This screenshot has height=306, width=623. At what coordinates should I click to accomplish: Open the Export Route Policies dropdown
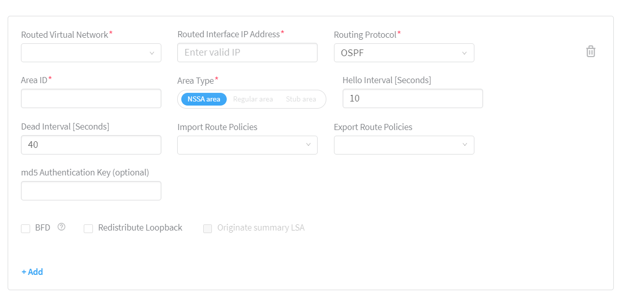click(x=404, y=145)
